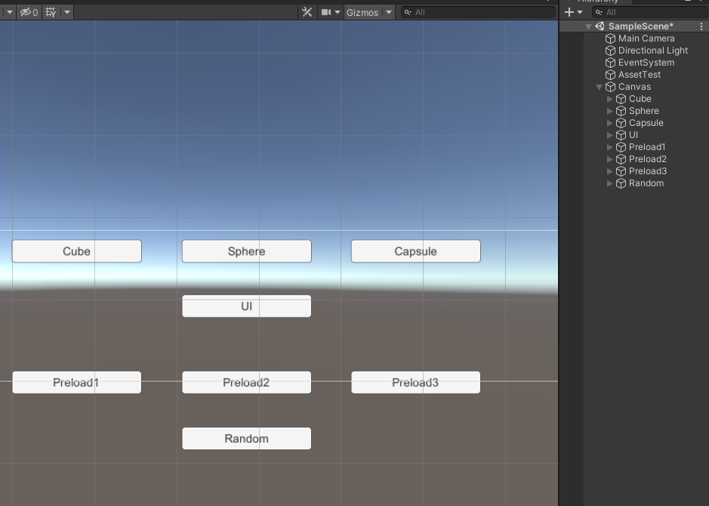Expand the Cube item in Hierarchy
Viewport: 709px width, 506px height.
pyautogui.click(x=609, y=99)
